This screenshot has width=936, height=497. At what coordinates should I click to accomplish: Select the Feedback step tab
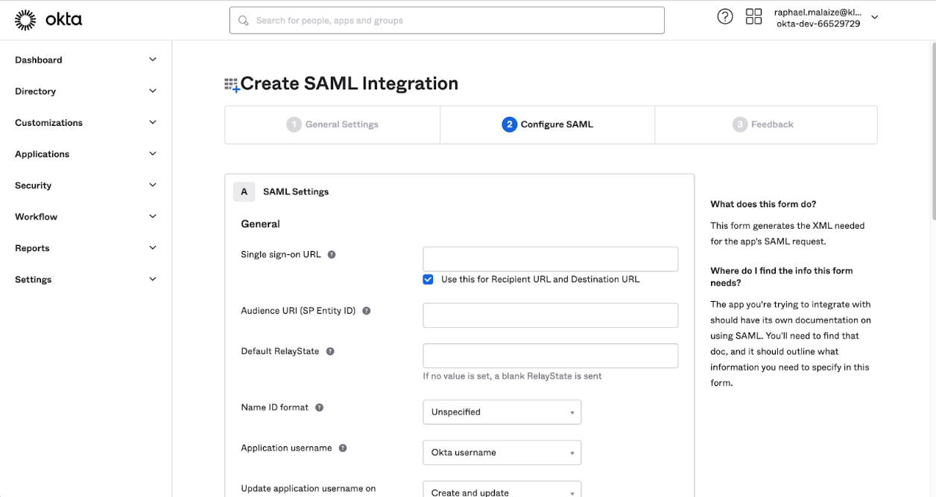point(765,124)
